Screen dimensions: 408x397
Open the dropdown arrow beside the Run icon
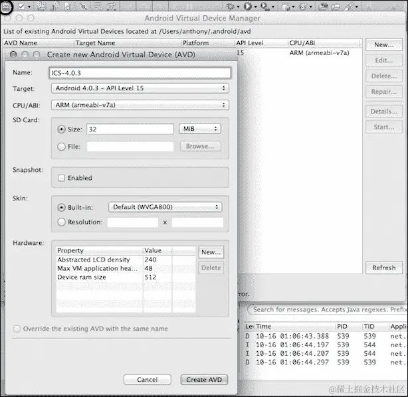coord(256,7)
